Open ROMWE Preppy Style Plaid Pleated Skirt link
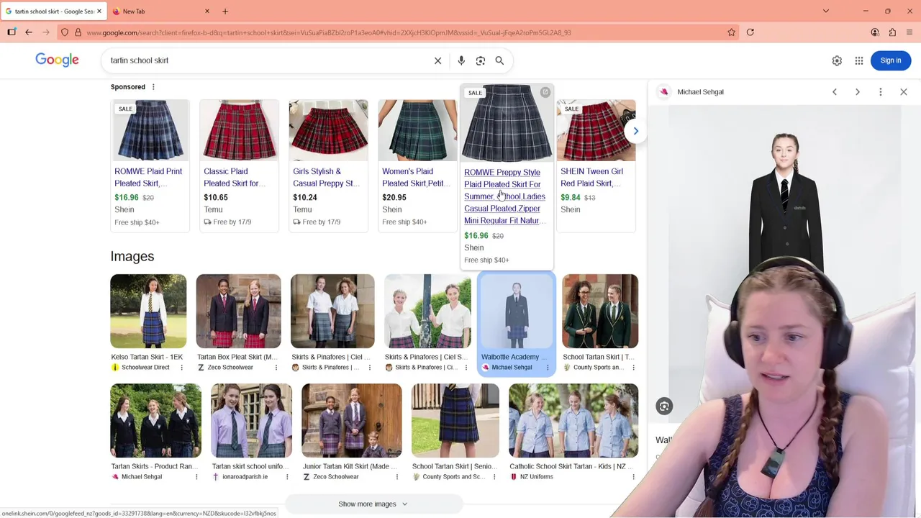This screenshot has width=921, height=518. (504, 196)
